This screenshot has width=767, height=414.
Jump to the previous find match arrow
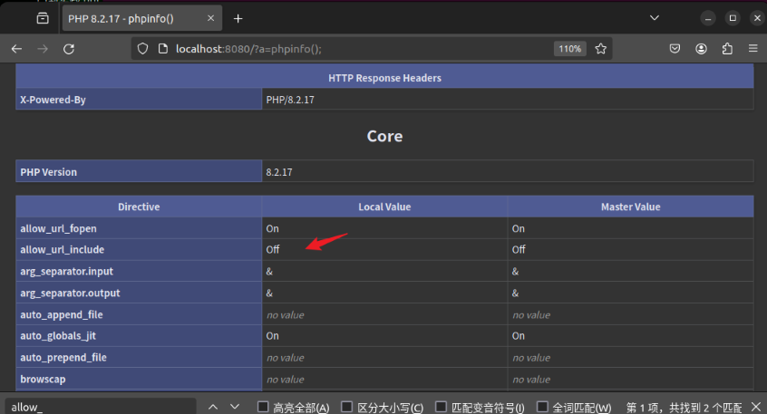tap(213, 407)
